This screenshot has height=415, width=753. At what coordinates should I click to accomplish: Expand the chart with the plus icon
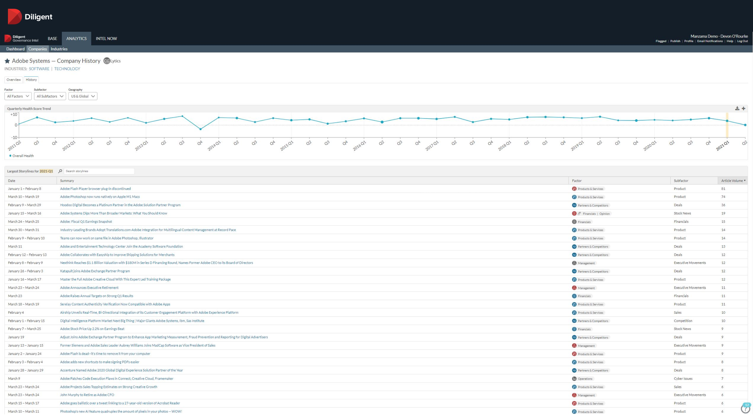pyautogui.click(x=743, y=109)
